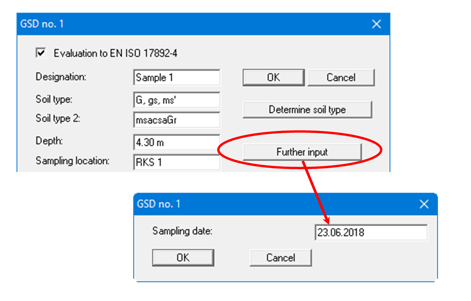The width and height of the screenshot is (471, 301).
Task: Click the Depth: text label
Action: [x=49, y=141]
